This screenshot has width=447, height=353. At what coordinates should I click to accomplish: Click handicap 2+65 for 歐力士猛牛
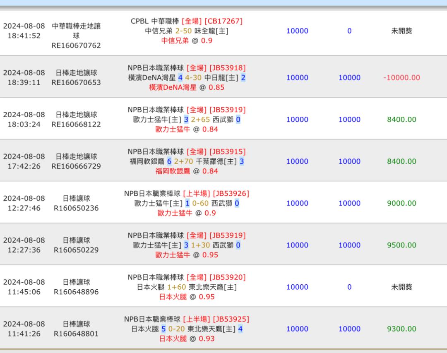coord(200,120)
